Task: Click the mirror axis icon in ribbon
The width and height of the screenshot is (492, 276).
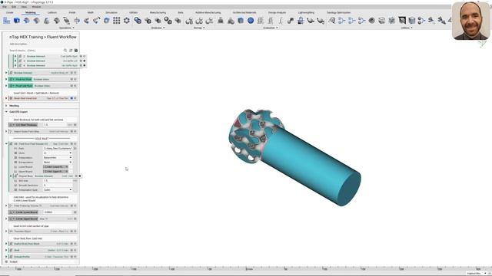Action: coord(77,21)
